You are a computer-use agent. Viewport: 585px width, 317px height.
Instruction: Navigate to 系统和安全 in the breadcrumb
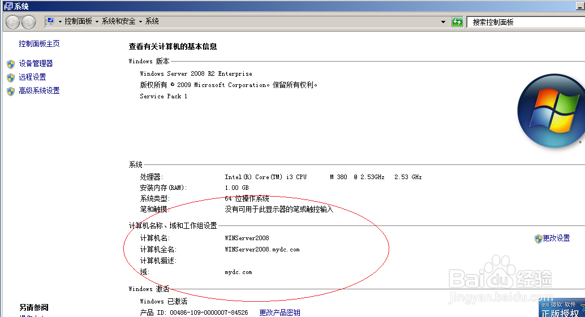click(x=119, y=21)
